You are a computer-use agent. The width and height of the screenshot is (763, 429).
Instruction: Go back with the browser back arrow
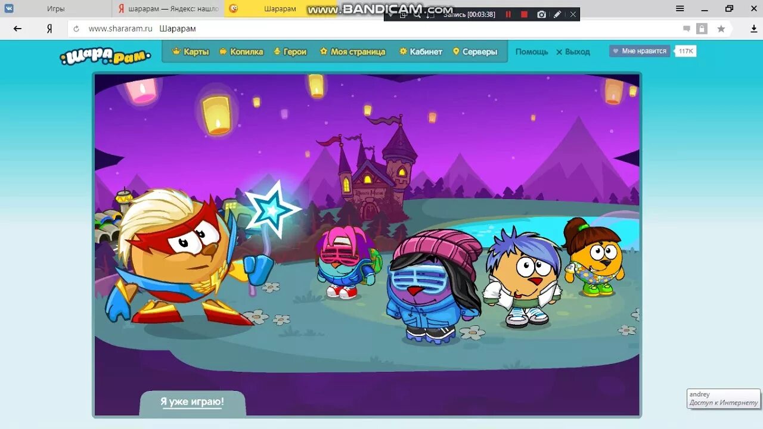[17, 29]
